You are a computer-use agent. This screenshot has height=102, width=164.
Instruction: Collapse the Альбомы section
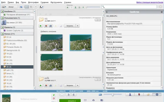(2, 11)
